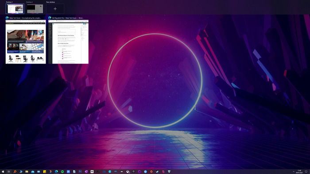Click the Edit Regulation Post window title
Viewport: 310px width, 174px height.
pyautogui.click(x=68, y=18)
